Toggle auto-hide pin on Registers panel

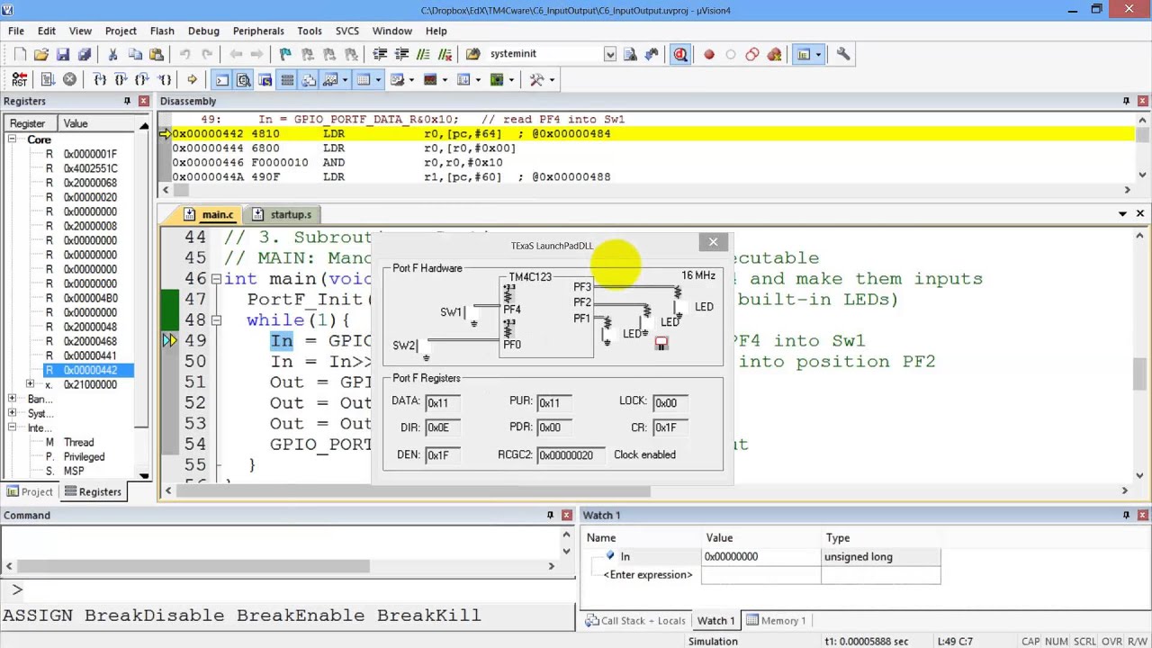(127, 101)
